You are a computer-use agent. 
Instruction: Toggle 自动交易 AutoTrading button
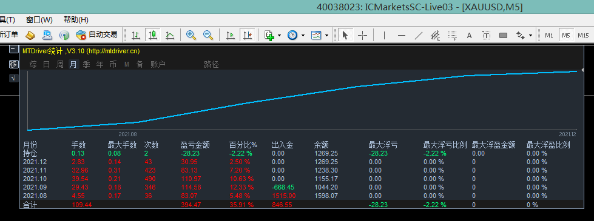pyautogui.click(x=96, y=35)
